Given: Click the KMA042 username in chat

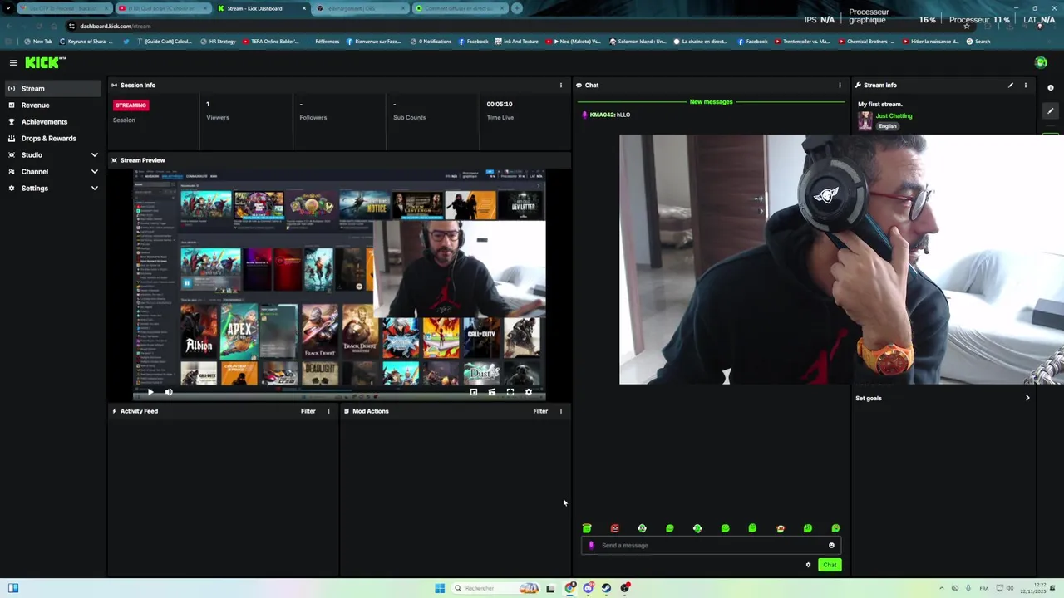Looking at the screenshot, I should point(602,115).
